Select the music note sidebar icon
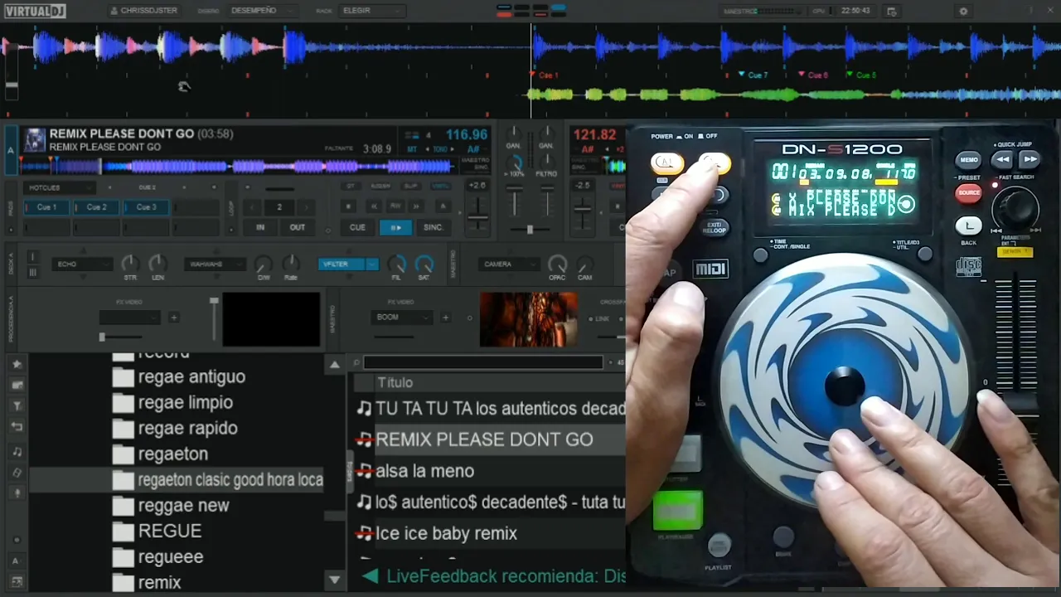The image size is (1061, 597). [x=17, y=452]
